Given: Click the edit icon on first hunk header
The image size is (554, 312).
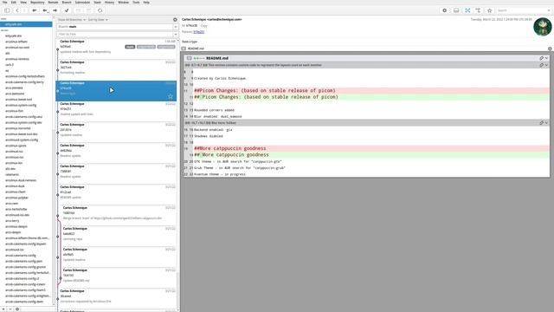Looking at the screenshot, I should point(541,66).
